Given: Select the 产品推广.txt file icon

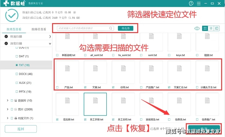Looking at the screenshot, I should [x=151, y=68].
